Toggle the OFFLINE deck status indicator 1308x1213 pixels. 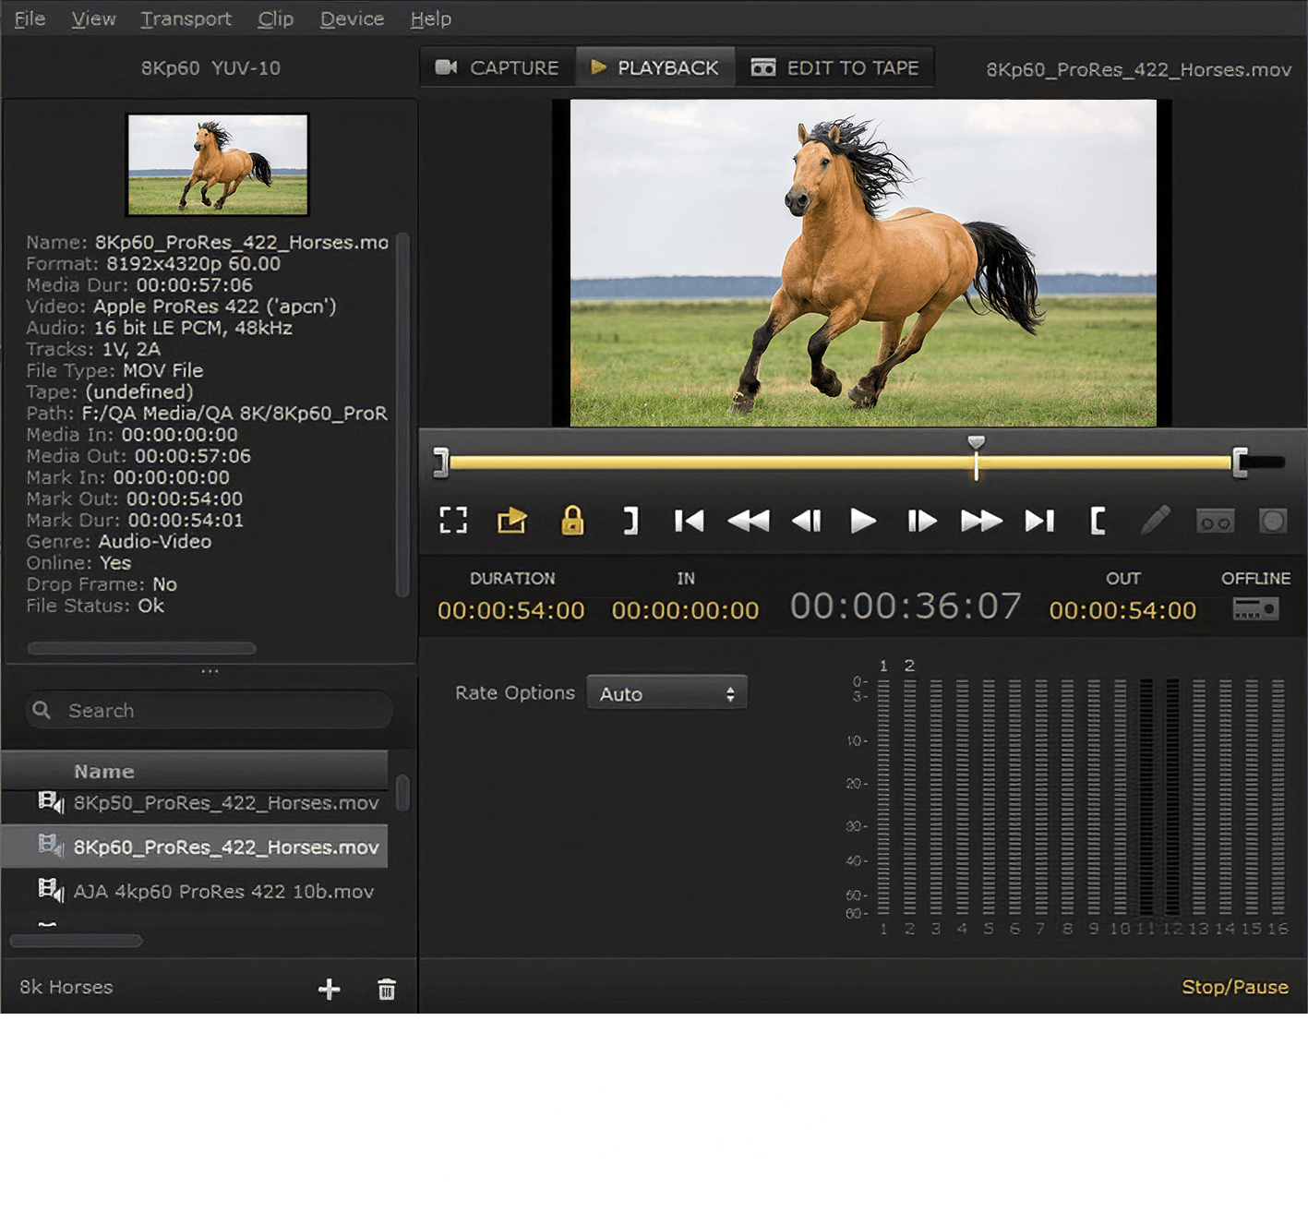point(1255,609)
